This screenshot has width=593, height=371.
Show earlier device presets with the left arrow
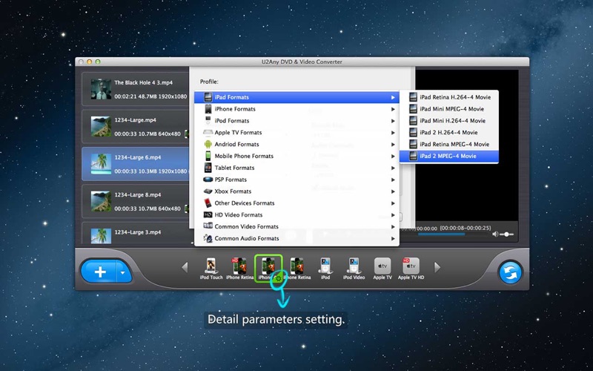(x=185, y=267)
